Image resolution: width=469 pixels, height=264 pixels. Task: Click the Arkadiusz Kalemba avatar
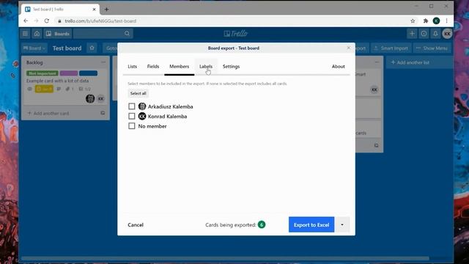tap(142, 106)
